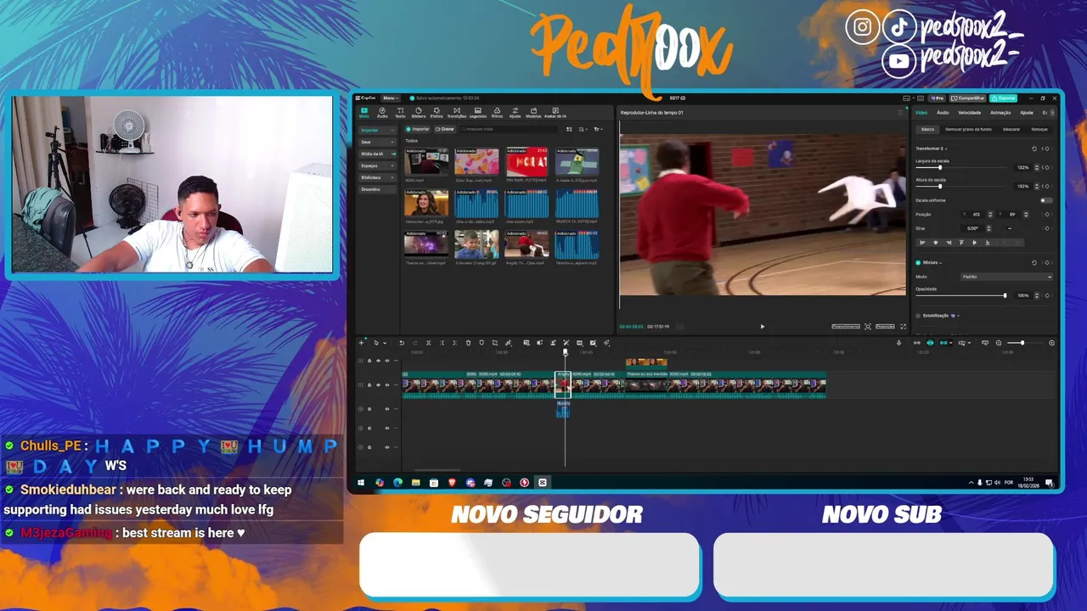This screenshot has height=611, width=1087.
Task: Toggle the Escala uniforme switch
Action: coord(1046,200)
